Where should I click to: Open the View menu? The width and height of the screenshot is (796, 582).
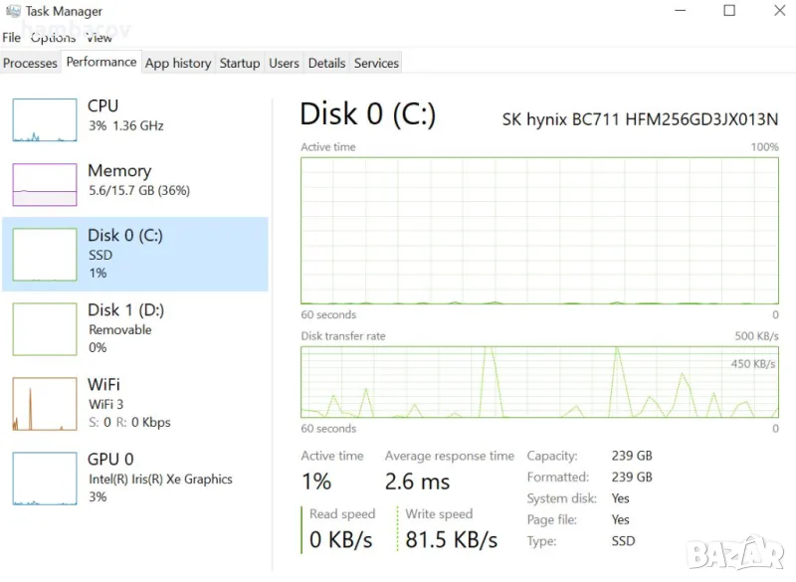click(x=99, y=37)
